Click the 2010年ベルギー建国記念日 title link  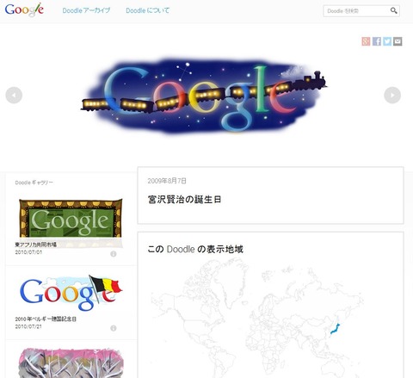[46, 319]
